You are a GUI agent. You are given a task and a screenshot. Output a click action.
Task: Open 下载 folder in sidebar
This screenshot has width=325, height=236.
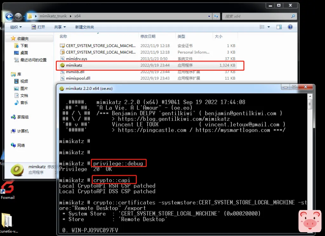click(x=24, y=46)
